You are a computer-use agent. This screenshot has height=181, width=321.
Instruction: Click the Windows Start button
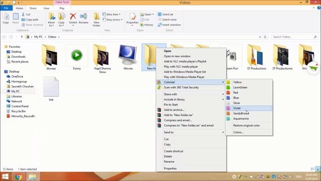pos(6,176)
